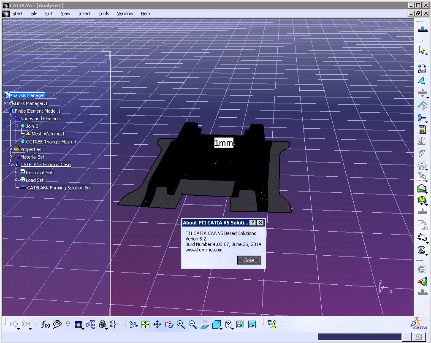This screenshot has width=431, height=343.
Task: Select OCTREE Triangle Mesh.4 item
Action: 51,141
